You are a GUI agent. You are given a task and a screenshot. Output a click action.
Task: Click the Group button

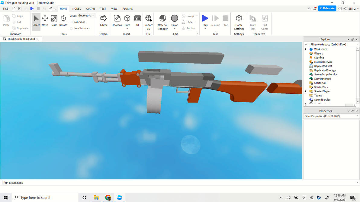point(188,16)
